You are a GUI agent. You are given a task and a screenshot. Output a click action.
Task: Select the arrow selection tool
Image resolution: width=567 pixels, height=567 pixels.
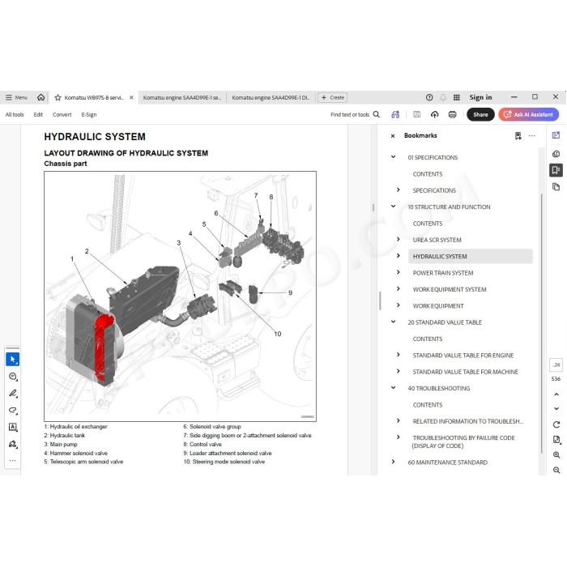(13, 360)
